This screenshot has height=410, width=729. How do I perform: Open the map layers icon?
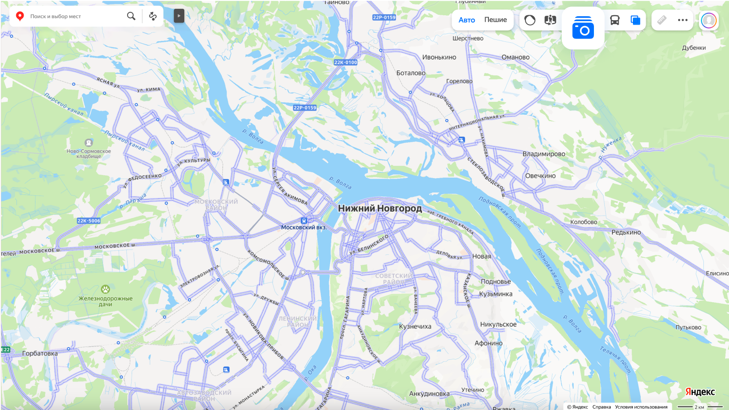click(635, 20)
